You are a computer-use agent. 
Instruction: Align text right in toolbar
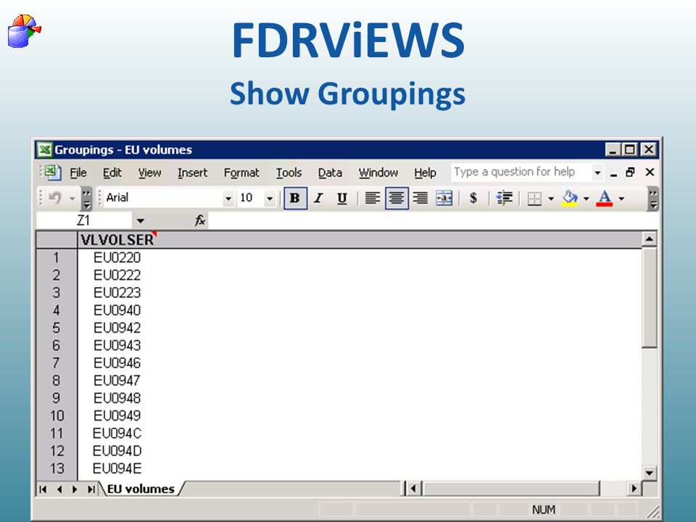click(420, 198)
